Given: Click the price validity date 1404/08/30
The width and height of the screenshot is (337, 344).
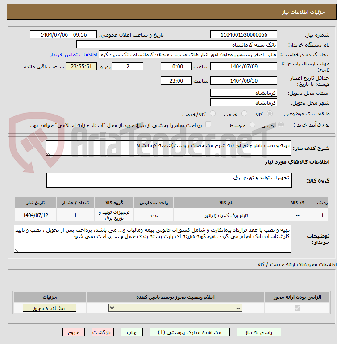Looking at the screenshot, I should point(244,81).
